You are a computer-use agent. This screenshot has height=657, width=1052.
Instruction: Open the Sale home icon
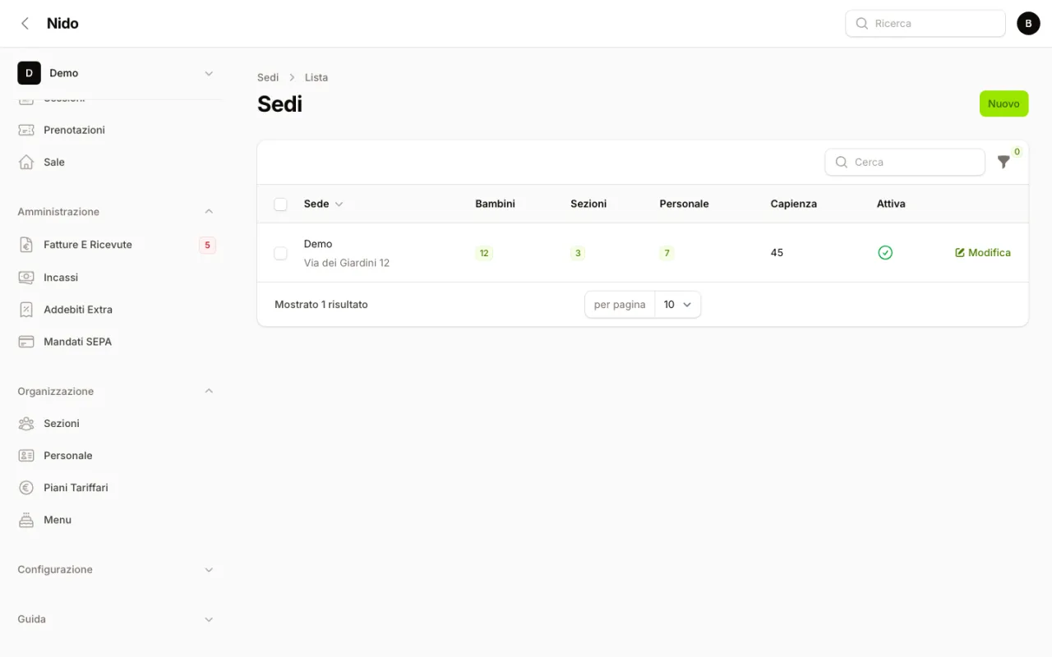coord(26,163)
